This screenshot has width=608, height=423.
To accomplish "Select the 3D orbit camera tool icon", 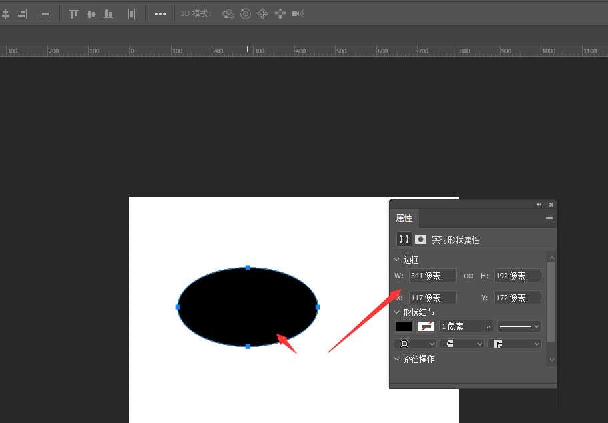I will (228, 13).
